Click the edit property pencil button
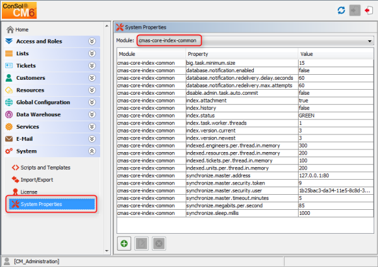This screenshot has width=378, height=267. (142, 244)
